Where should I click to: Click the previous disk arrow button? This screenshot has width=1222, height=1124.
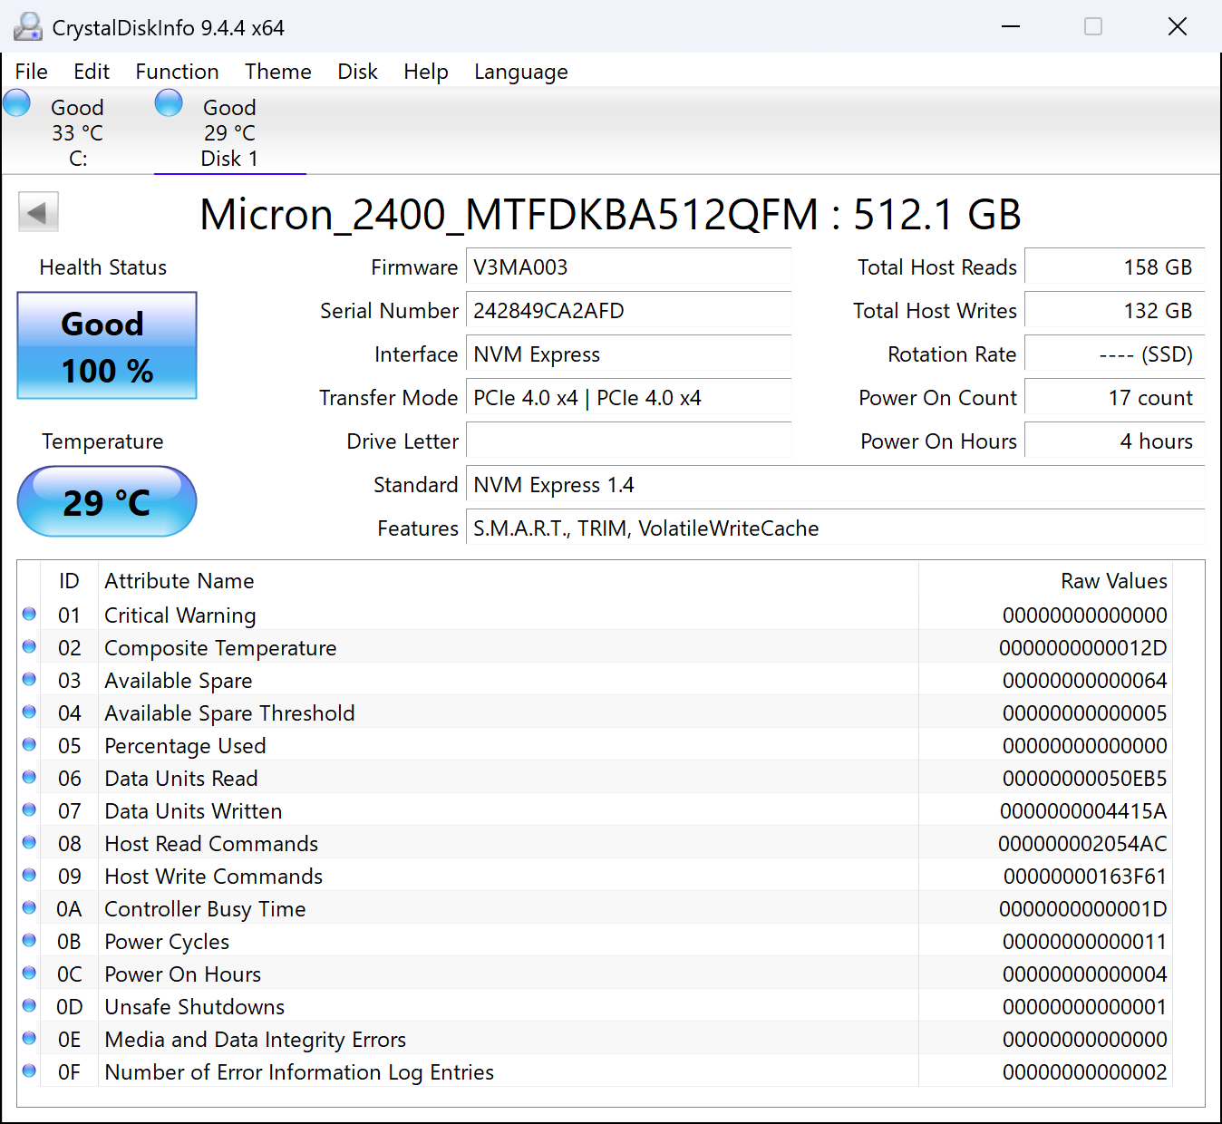coord(38,213)
